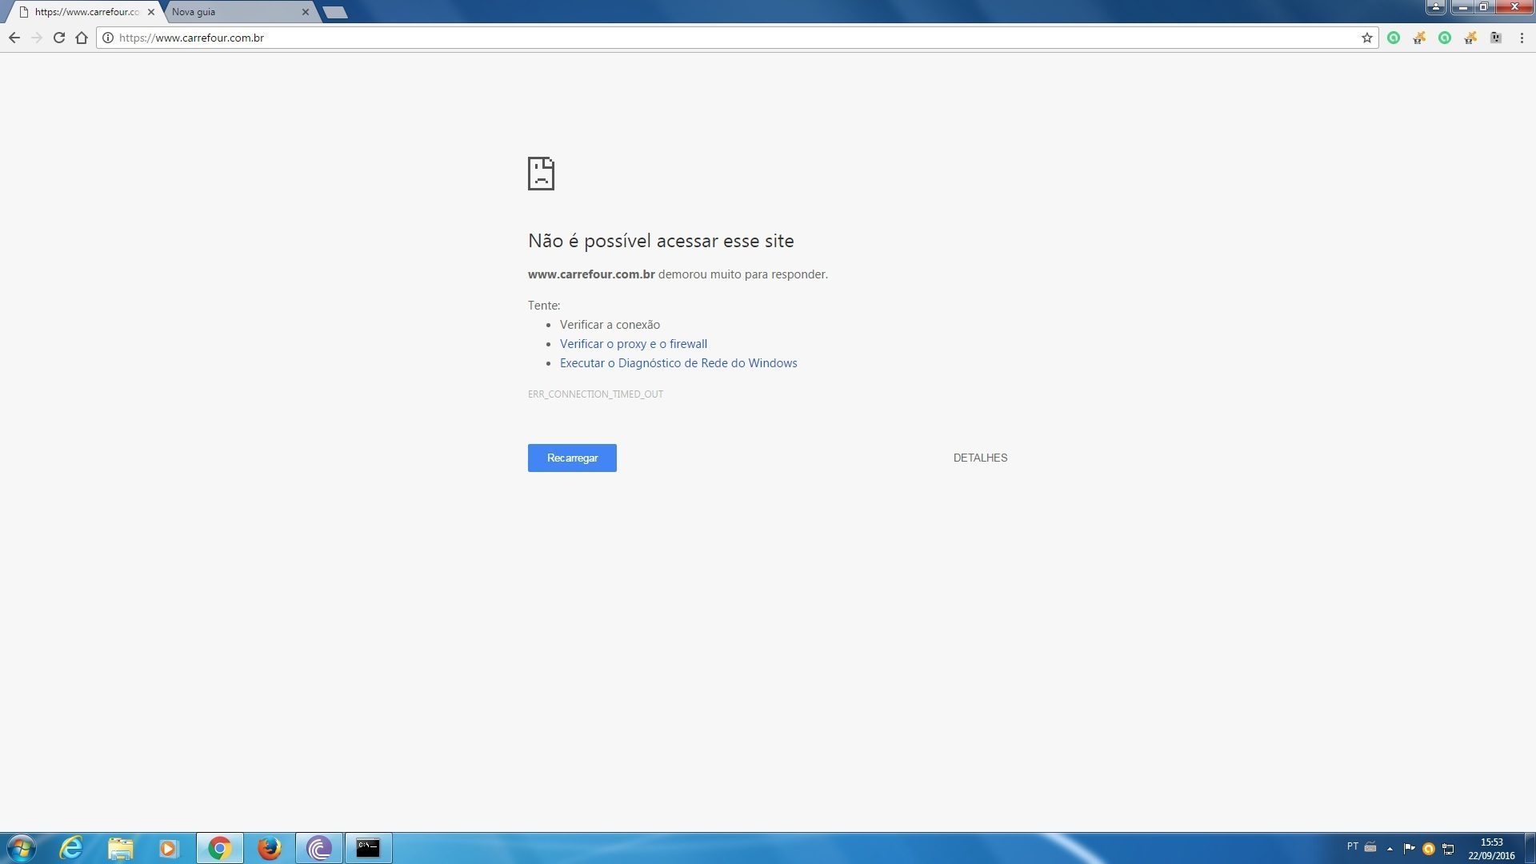Open the purple swirl app on taskbar

click(319, 848)
